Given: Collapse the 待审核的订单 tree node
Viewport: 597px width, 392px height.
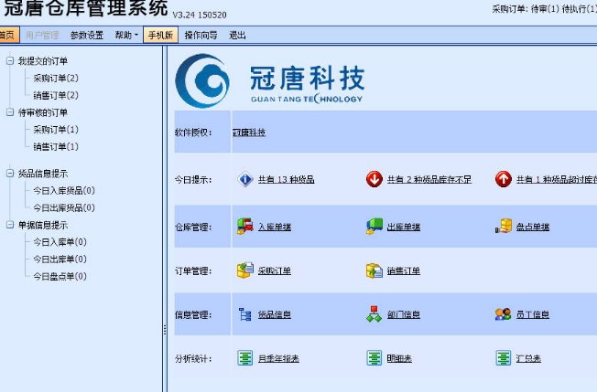Looking at the screenshot, I should coord(10,112).
